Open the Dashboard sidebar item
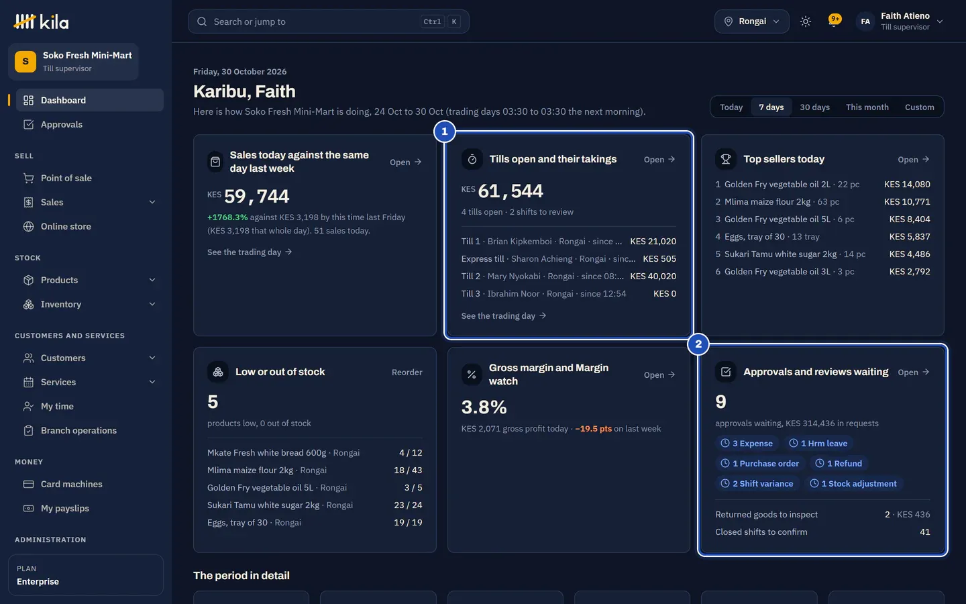966x604 pixels. (89, 100)
